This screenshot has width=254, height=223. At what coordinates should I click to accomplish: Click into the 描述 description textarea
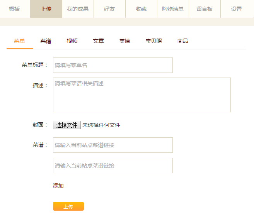[142, 95]
